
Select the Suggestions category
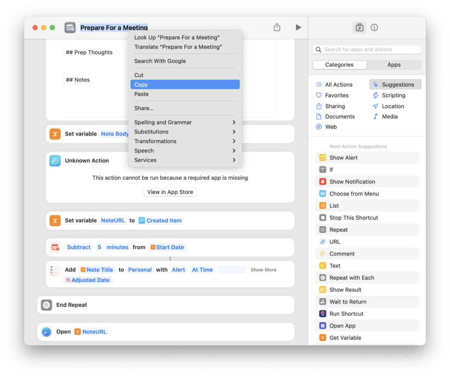click(x=395, y=85)
